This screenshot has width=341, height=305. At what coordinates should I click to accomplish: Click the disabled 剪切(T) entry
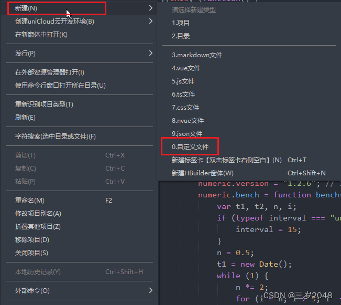[79, 155]
